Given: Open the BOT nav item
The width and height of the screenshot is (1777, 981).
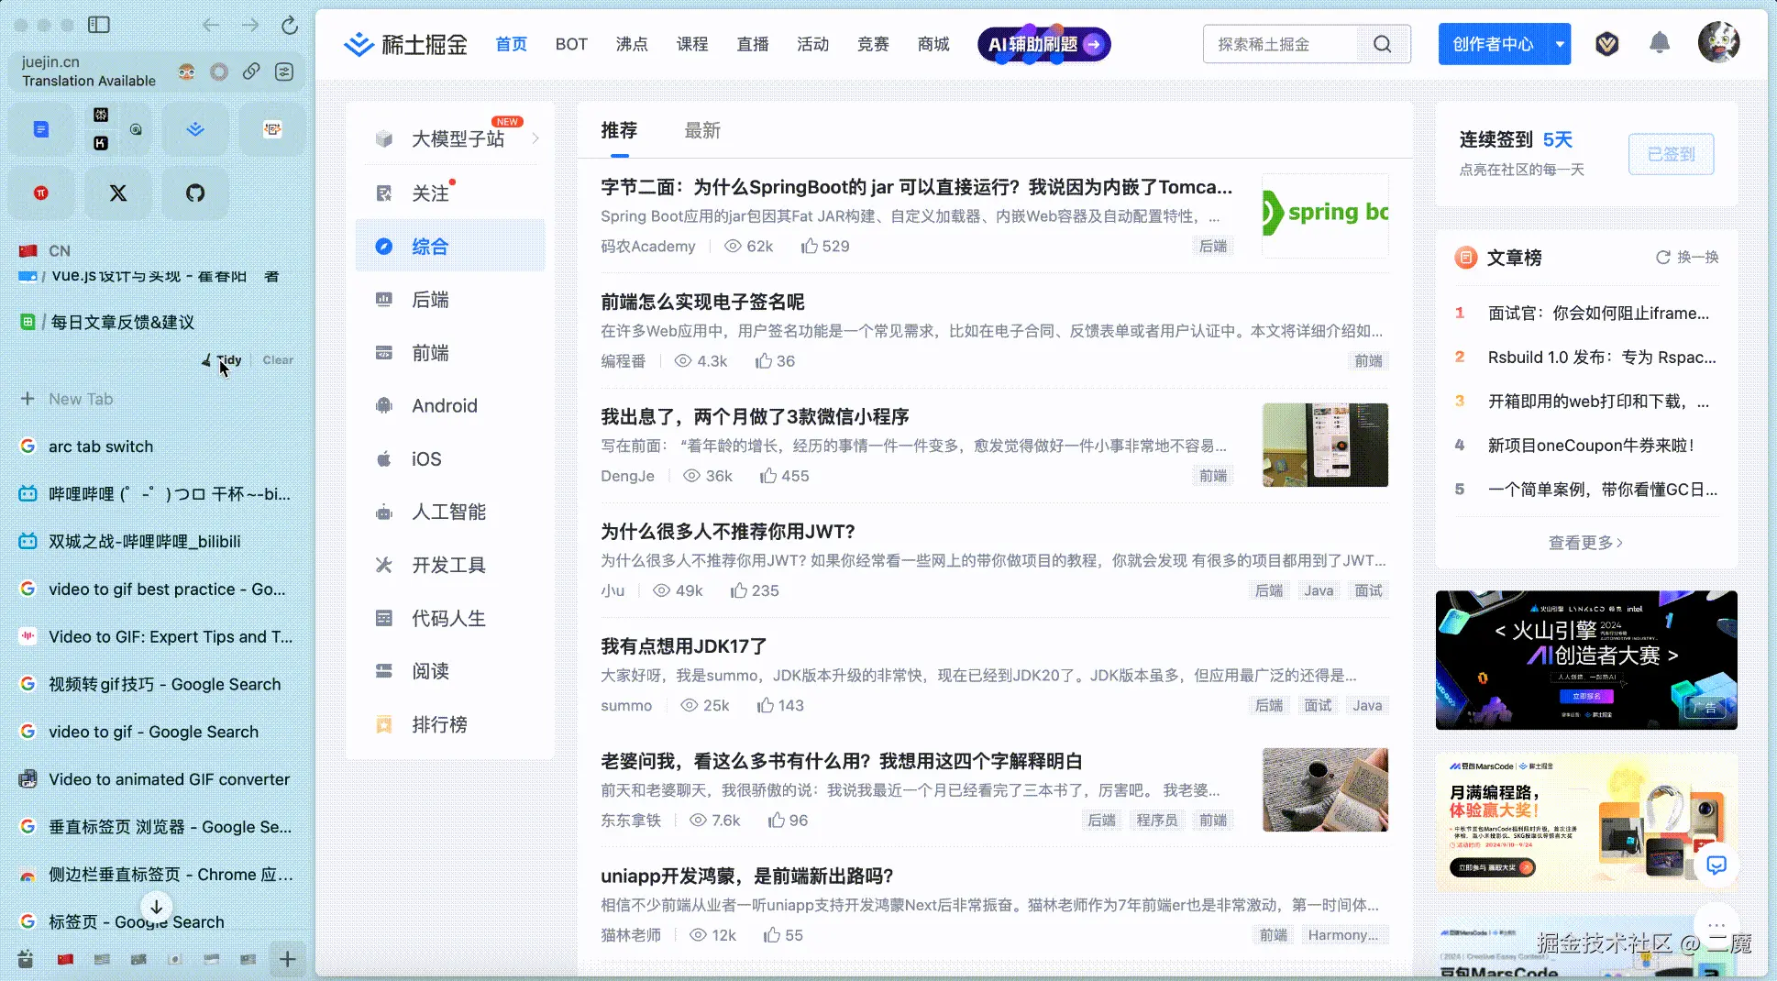Looking at the screenshot, I should [571, 44].
